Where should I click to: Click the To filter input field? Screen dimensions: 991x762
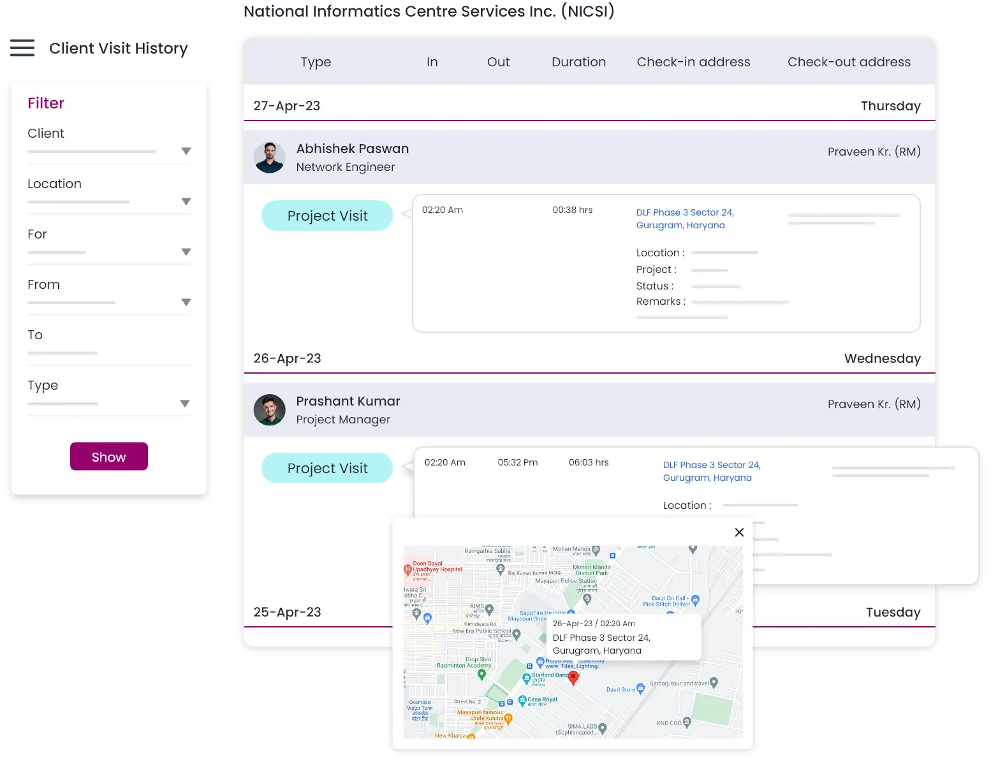[109, 353]
